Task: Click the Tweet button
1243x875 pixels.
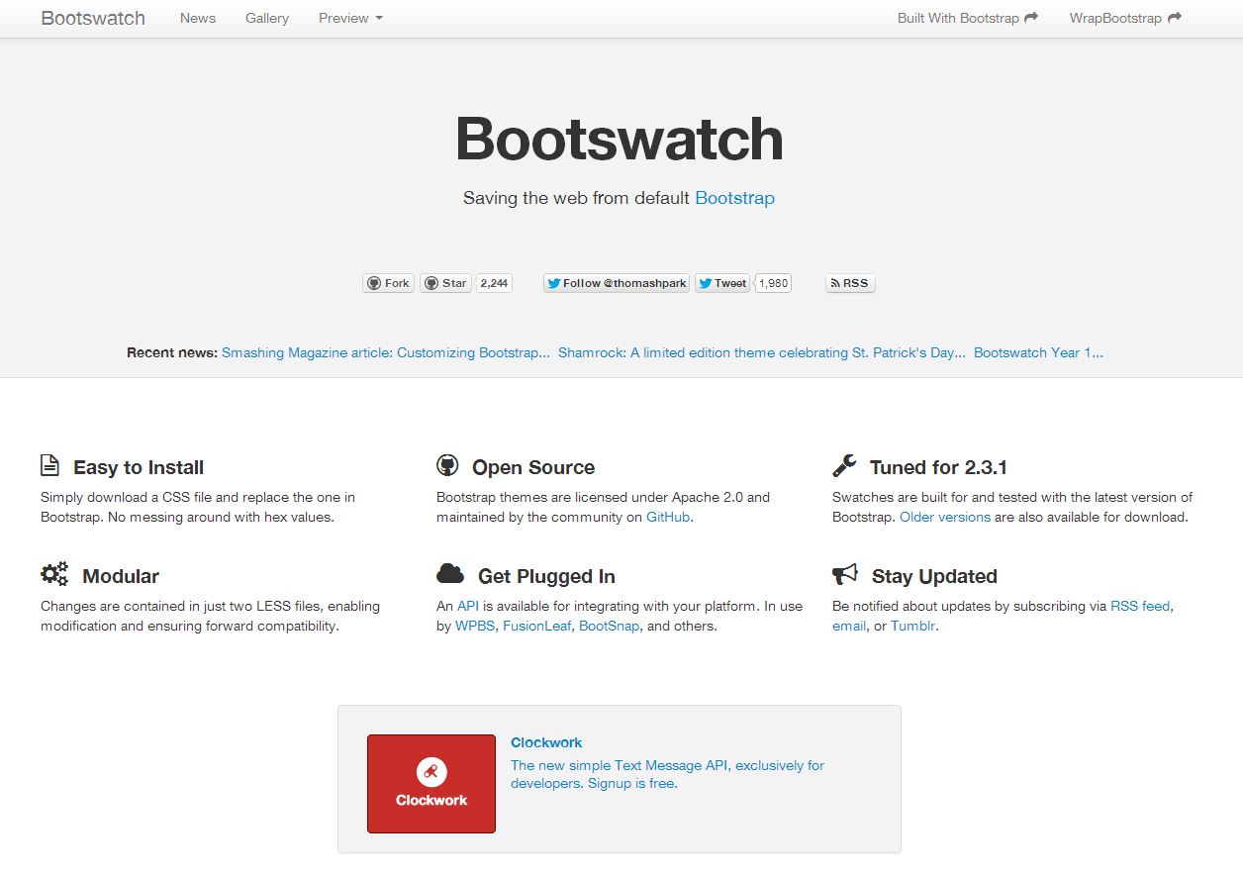Action: [x=721, y=283]
